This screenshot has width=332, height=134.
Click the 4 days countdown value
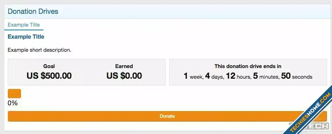click(214, 76)
